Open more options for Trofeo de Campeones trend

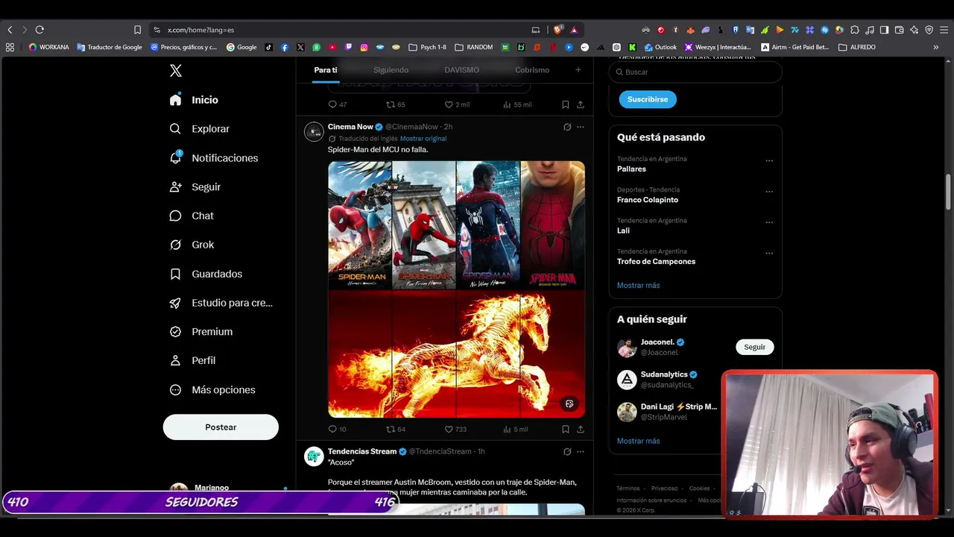[769, 253]
